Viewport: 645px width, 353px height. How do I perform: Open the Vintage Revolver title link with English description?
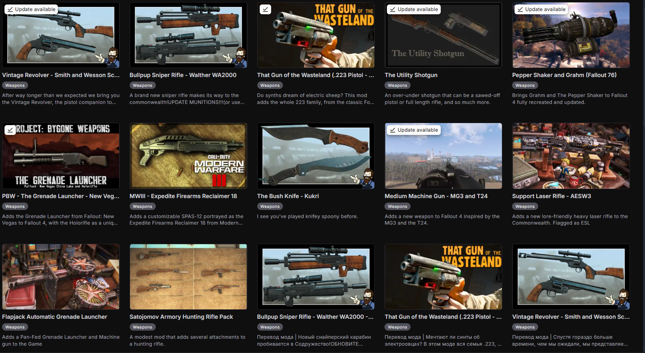61,75
